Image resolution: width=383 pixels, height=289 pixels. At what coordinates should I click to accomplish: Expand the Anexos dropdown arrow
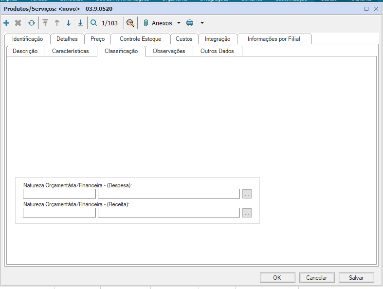point(179,23)
